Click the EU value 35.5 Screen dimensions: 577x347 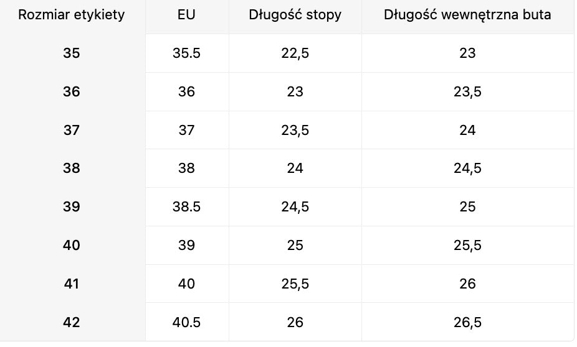[x=186, y=53]
